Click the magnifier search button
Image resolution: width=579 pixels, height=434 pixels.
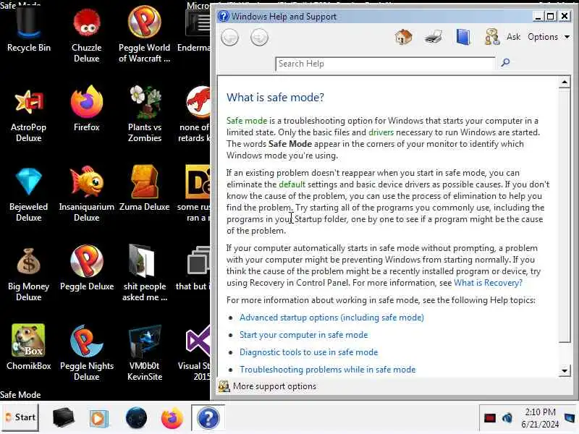(x=505, y=63)
